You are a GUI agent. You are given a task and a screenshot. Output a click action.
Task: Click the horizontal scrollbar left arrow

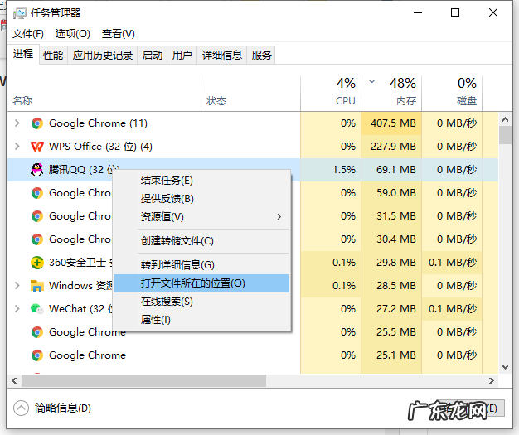click(14, 381)
